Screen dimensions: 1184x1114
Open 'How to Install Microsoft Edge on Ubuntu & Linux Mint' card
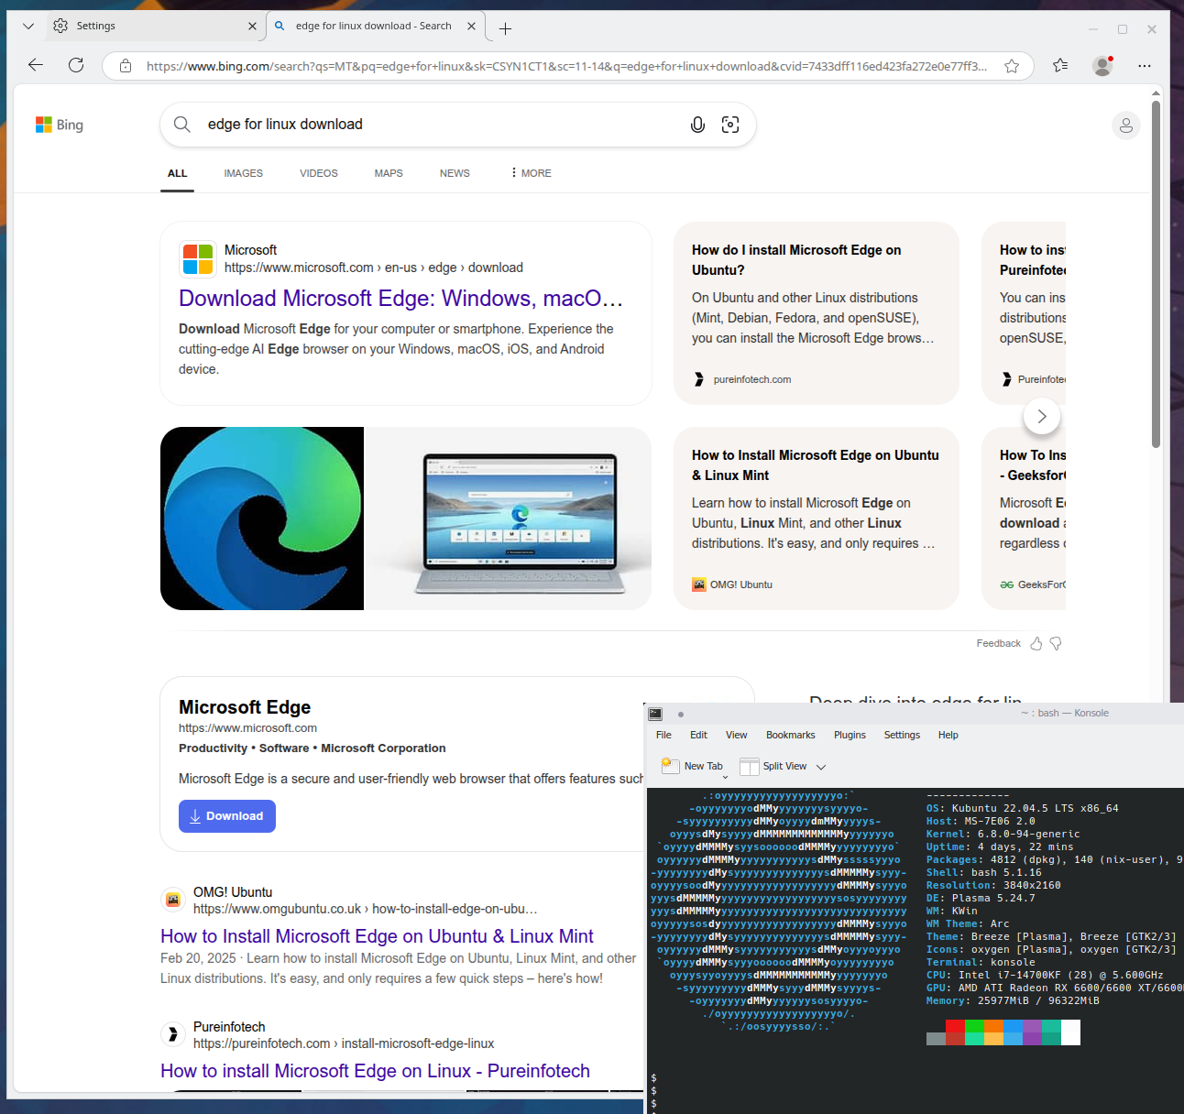coord(817,519)
